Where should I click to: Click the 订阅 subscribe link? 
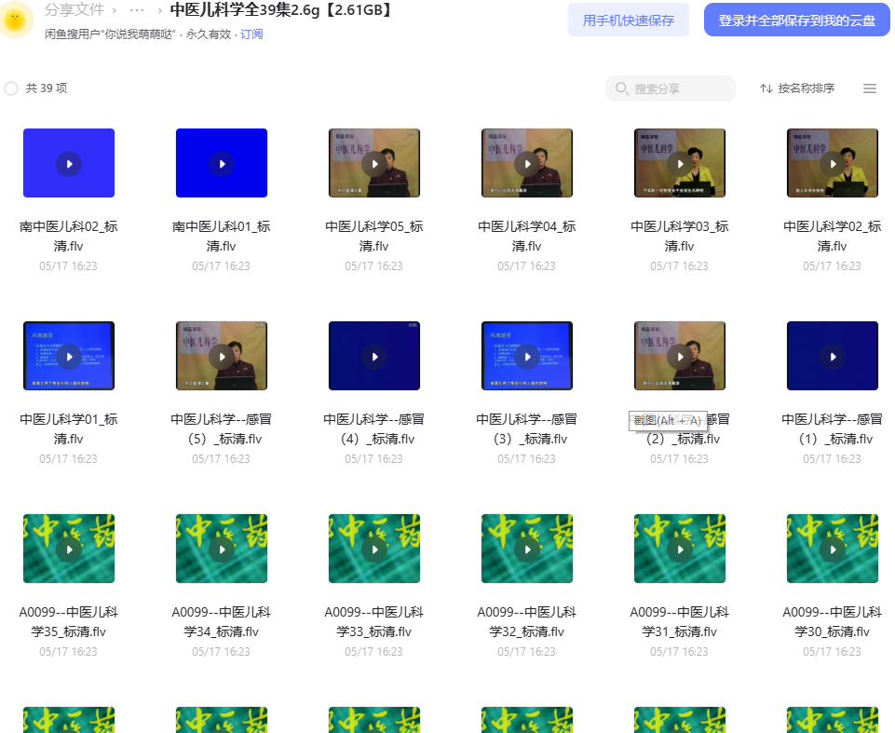[251, 34]
